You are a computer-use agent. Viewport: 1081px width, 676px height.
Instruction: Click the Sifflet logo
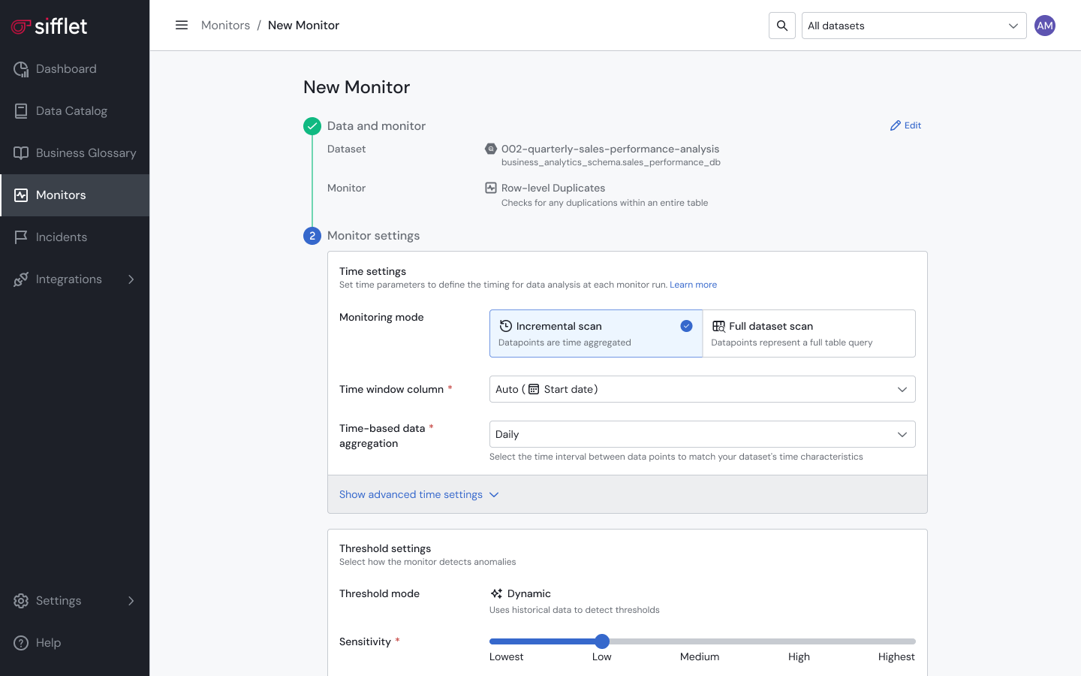tap(50, 26)
